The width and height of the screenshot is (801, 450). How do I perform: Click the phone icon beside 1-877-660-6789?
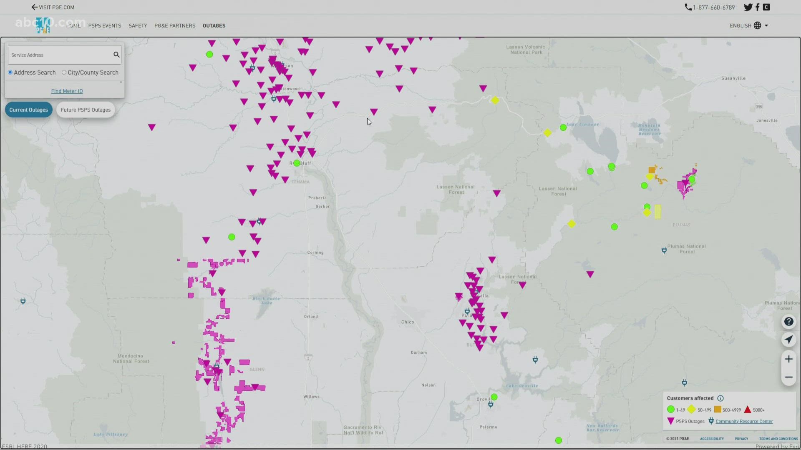point(688,7)
